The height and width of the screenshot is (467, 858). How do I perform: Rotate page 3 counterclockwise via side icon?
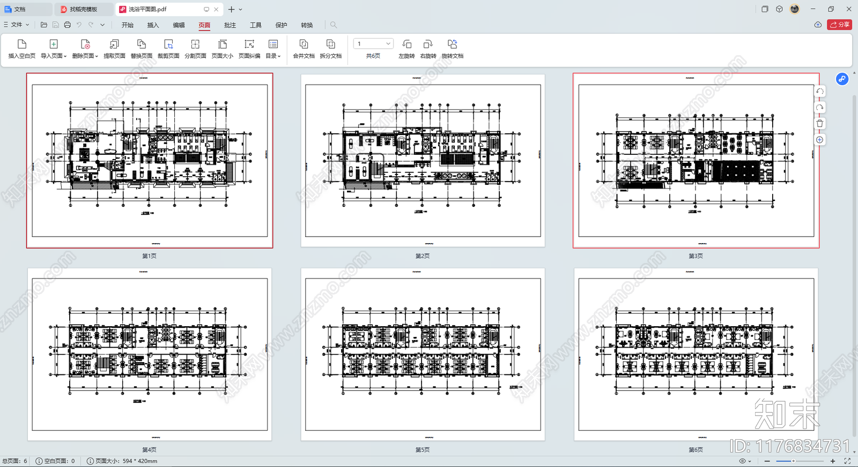pyautogui.click(x=820, y=92)
